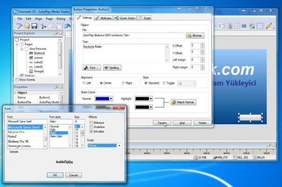Click the line spacing toolbar icon
The image size is (282, 187).
[220, 26]
